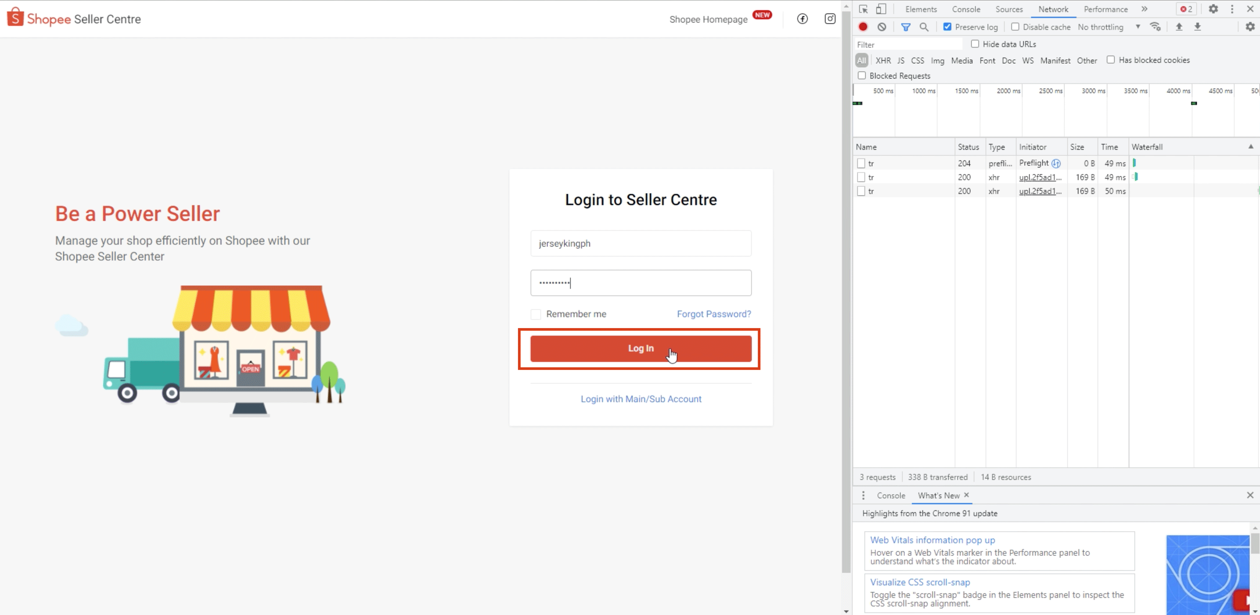The width and height of the screenshot is (1260, 615).
Task: Open Shopee's Facebook page icon
Action: [x=802, y=18]
